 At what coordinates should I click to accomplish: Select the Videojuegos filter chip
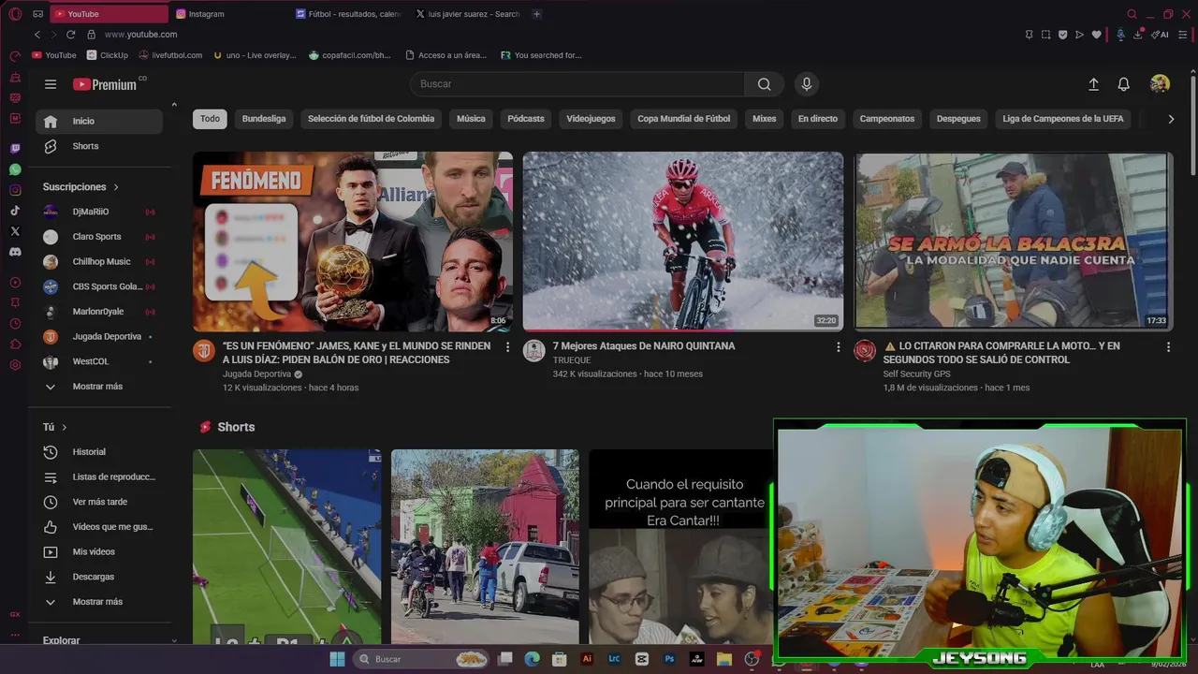click(591, 119)
